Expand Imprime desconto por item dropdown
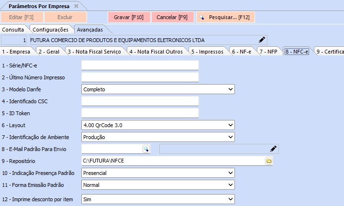The image size is (344, 206). [x=230, y=199]
